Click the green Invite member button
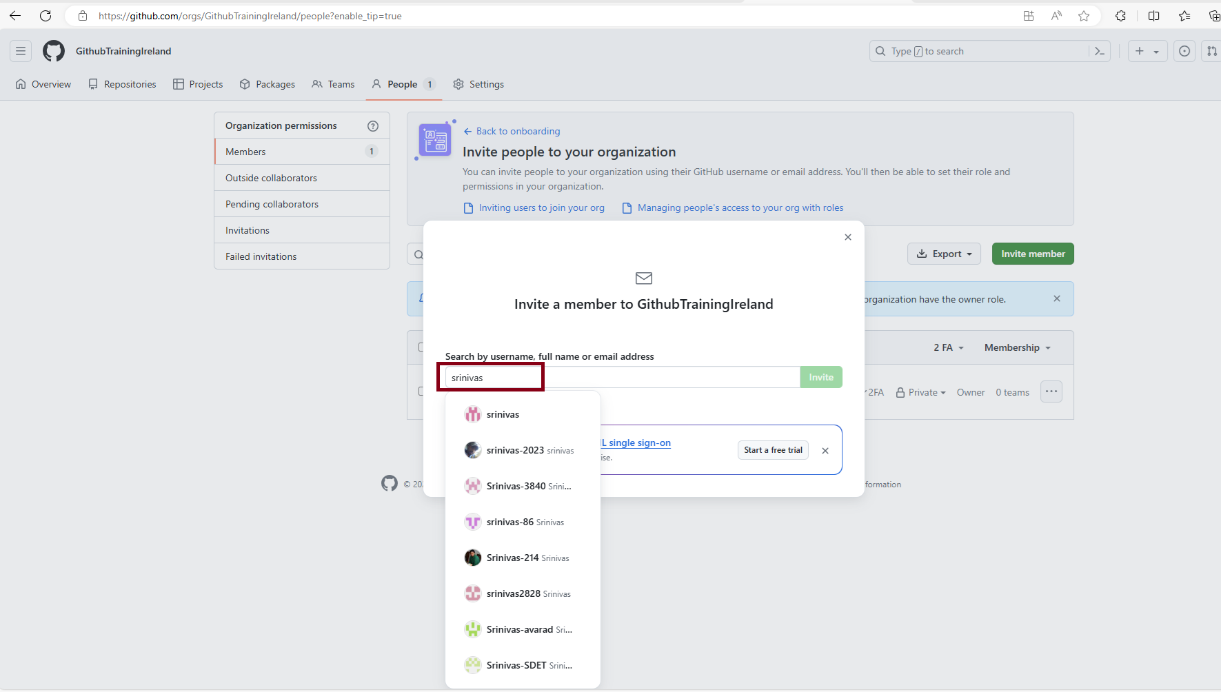Viewport: 1221px width, 692px height. coord(1033,254)
